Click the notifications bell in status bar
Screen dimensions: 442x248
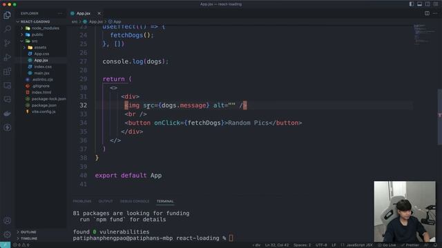coord(436,245)
